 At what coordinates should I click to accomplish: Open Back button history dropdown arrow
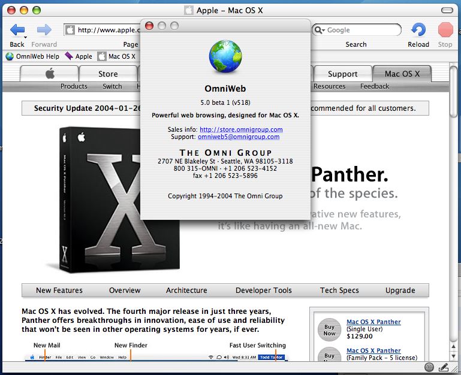click(x=25, y=37)
